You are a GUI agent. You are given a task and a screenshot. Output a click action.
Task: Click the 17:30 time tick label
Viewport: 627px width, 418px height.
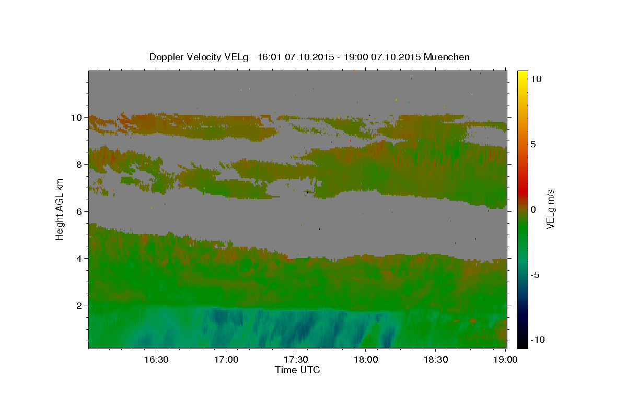click(296, 360)
